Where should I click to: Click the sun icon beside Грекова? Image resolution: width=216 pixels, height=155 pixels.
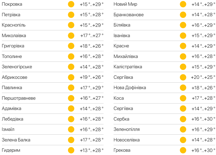(183, 150)
